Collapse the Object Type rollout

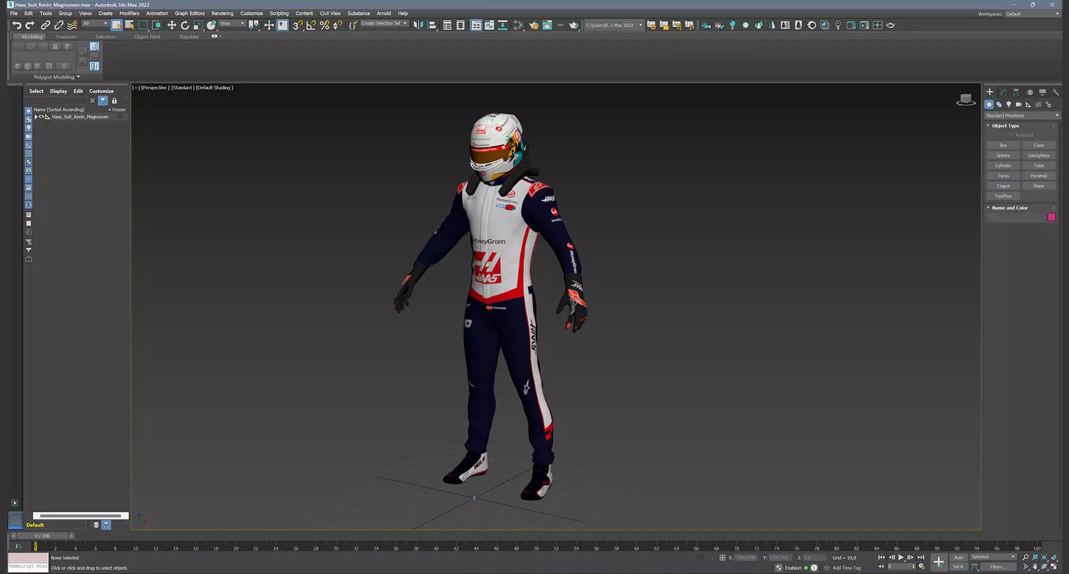click(1005, 126)
